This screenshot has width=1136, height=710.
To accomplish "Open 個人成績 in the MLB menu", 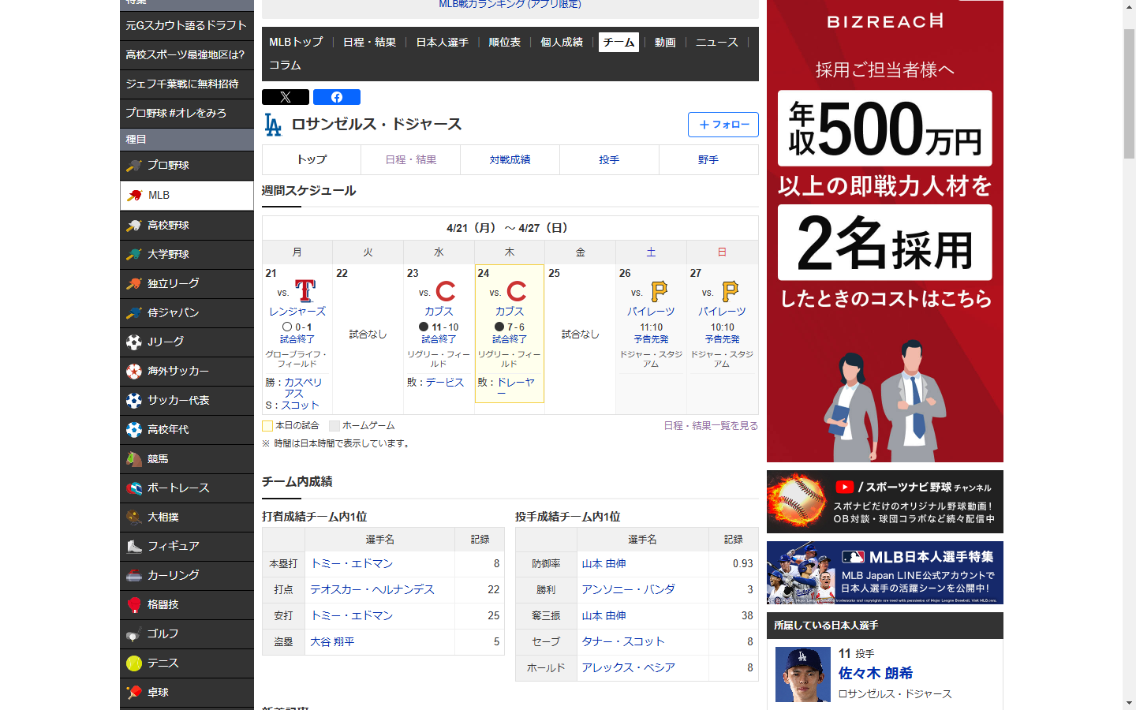I will click(562, 42).
